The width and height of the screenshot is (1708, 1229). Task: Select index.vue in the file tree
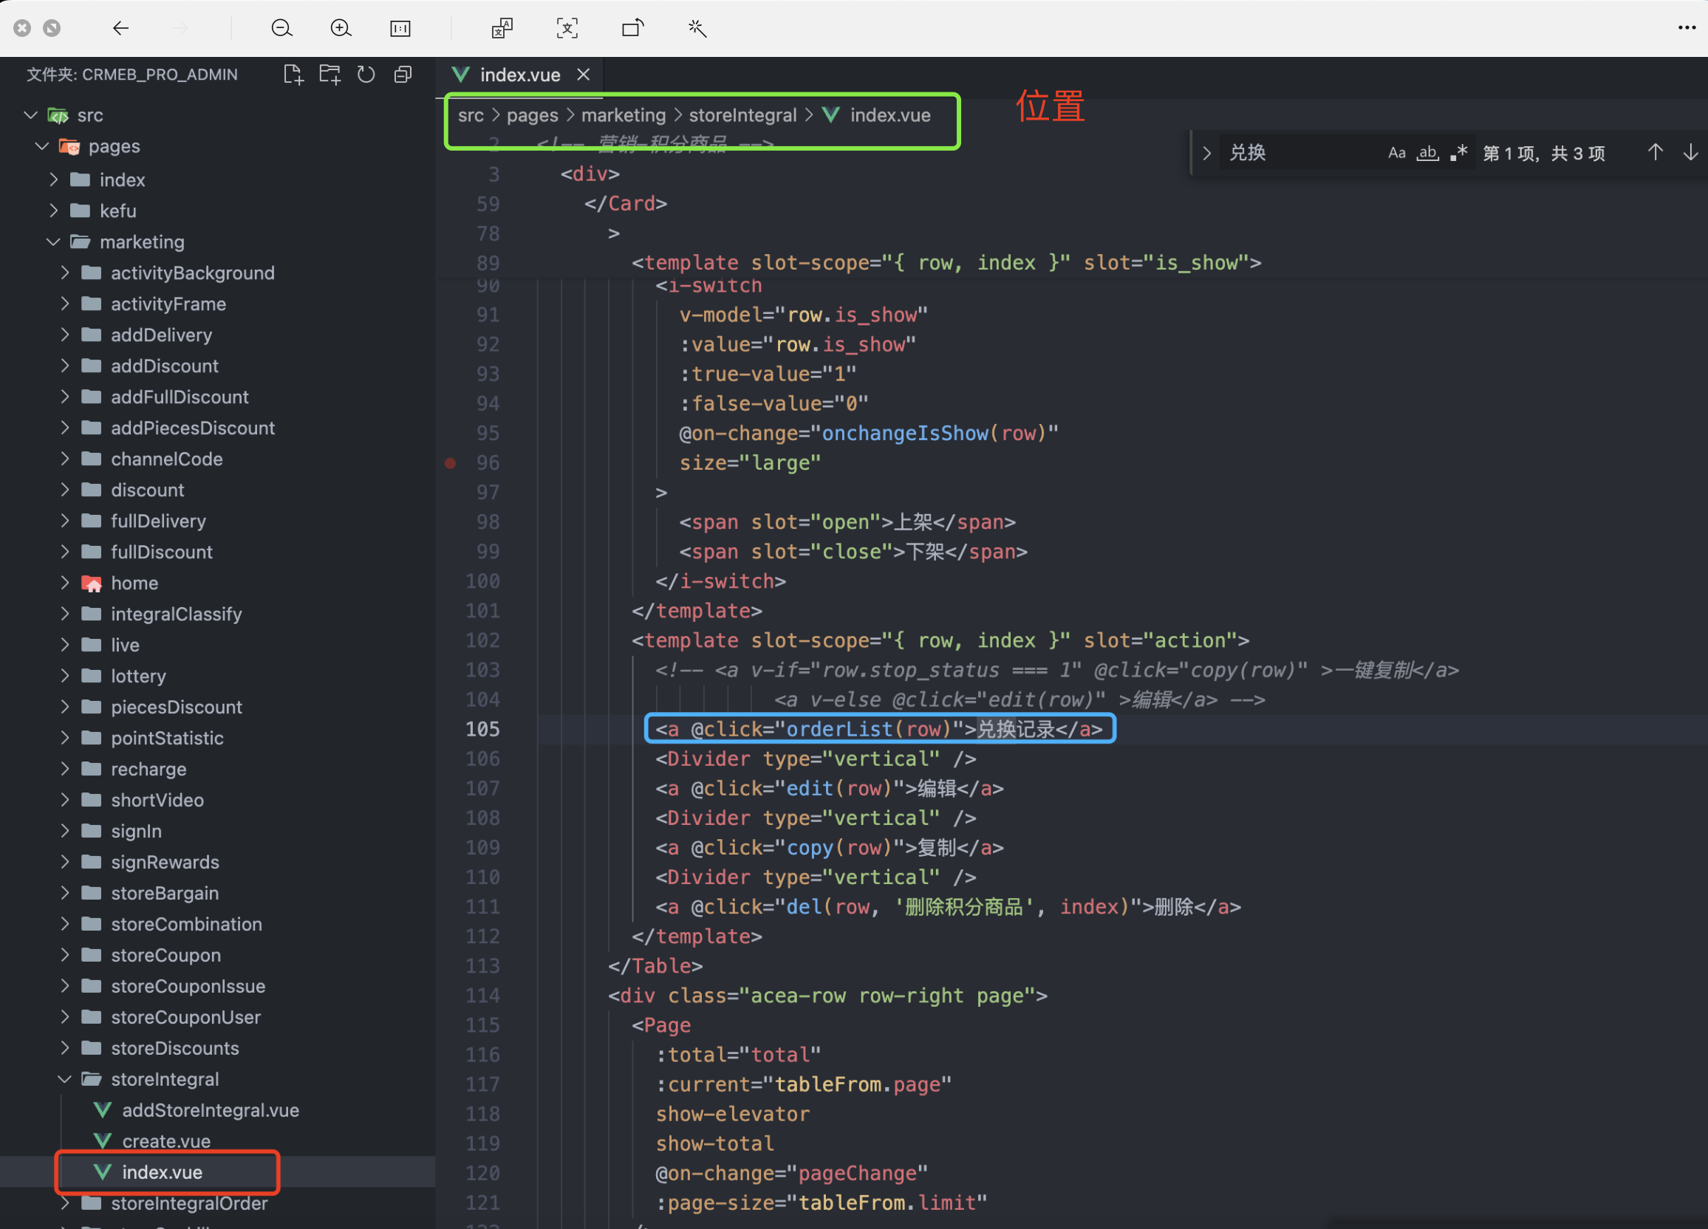[x=162, y=1173]
